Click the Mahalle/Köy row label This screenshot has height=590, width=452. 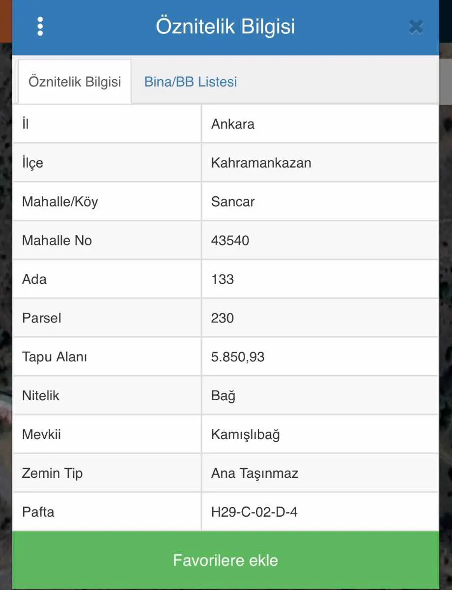(x=60, y=202)
